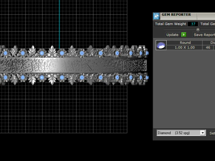Click the Save Report button

click(204, 35)
